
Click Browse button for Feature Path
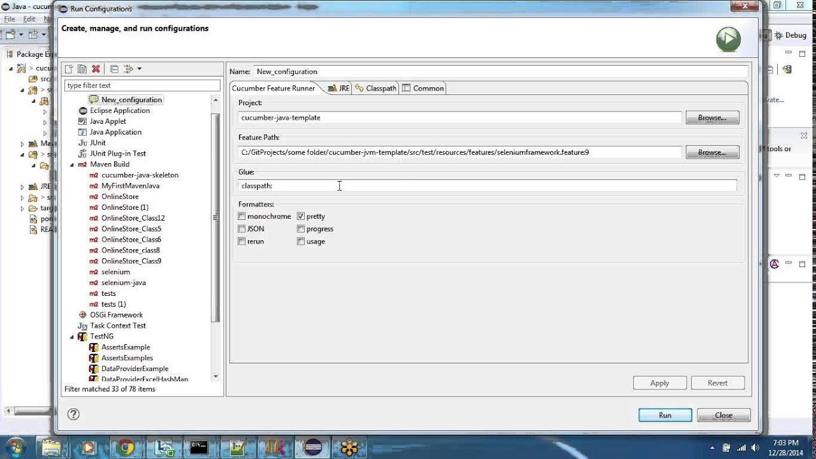pos(712,152)
